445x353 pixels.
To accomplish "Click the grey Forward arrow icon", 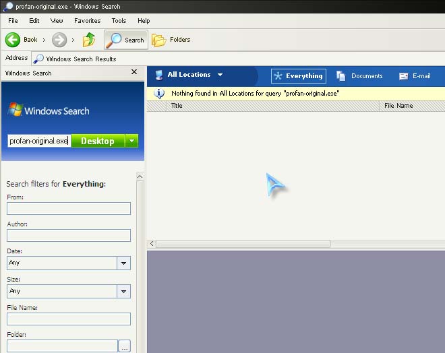I will (x=59, y=40).
